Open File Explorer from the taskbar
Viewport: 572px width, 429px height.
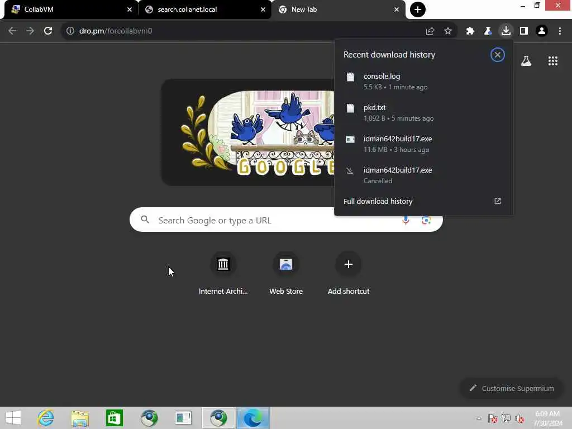click(80, 418)
